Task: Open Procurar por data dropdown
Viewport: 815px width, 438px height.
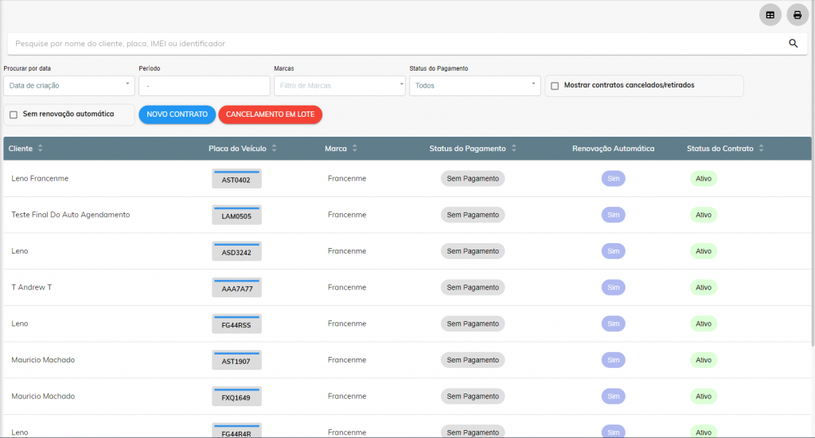Action: coord(69,86)
